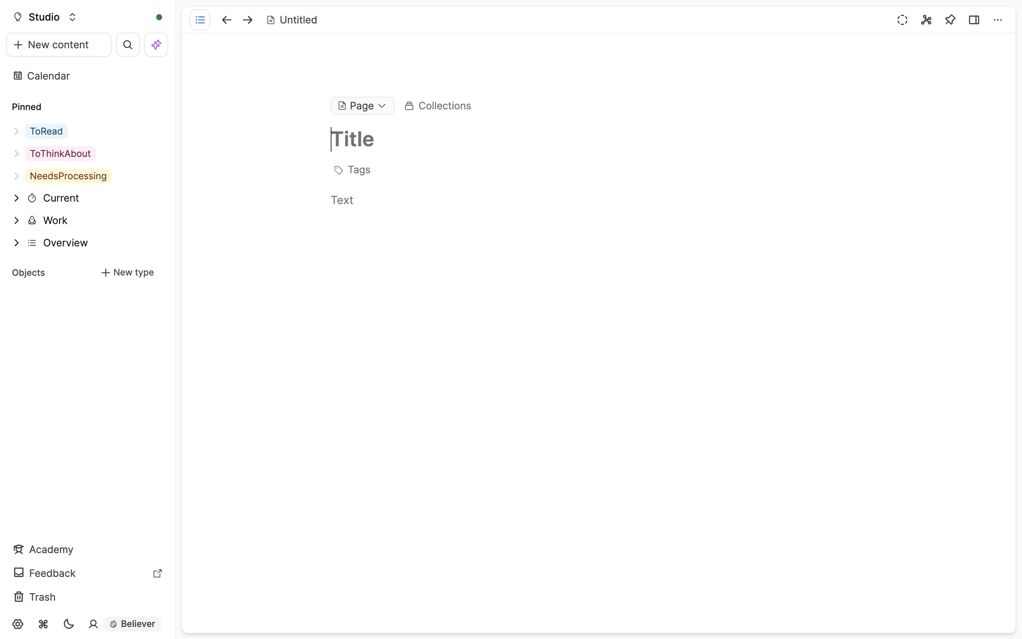Open the graph view icon
Screen dimensions: 1022x639
(x=926, y=20)
